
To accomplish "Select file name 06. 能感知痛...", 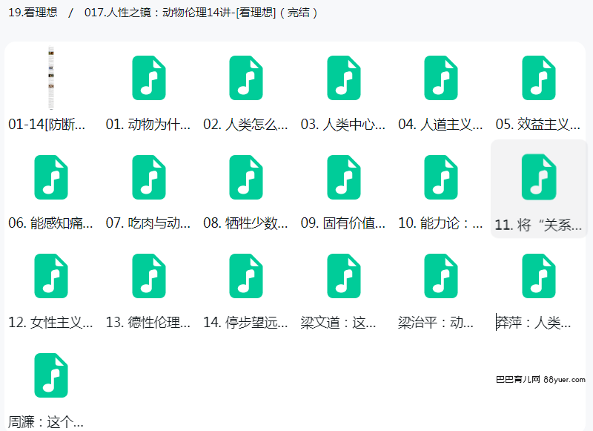I will tap(50, 223).
